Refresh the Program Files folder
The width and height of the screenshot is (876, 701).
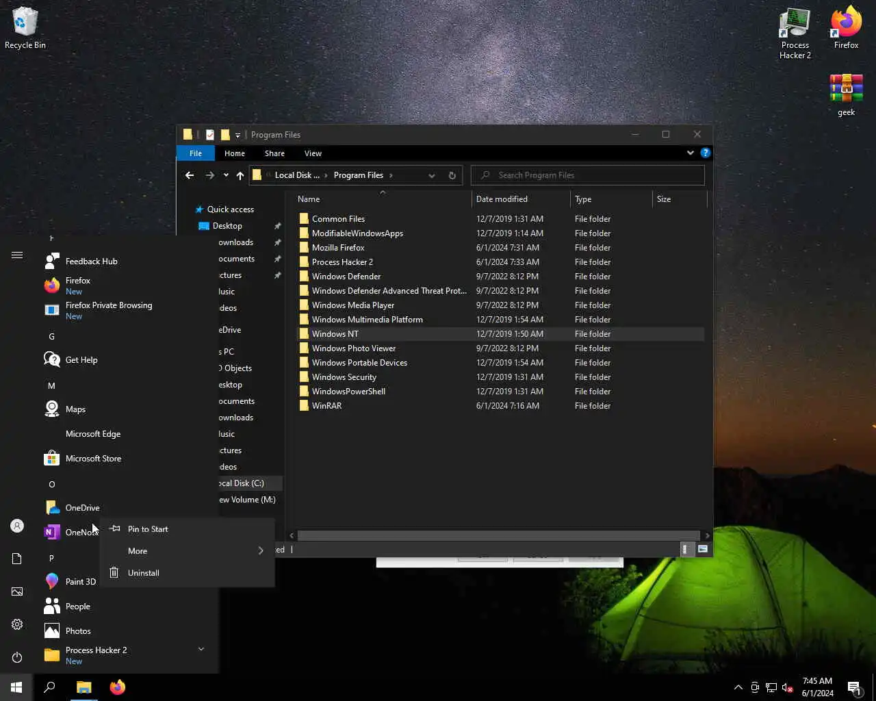[452, 175]
